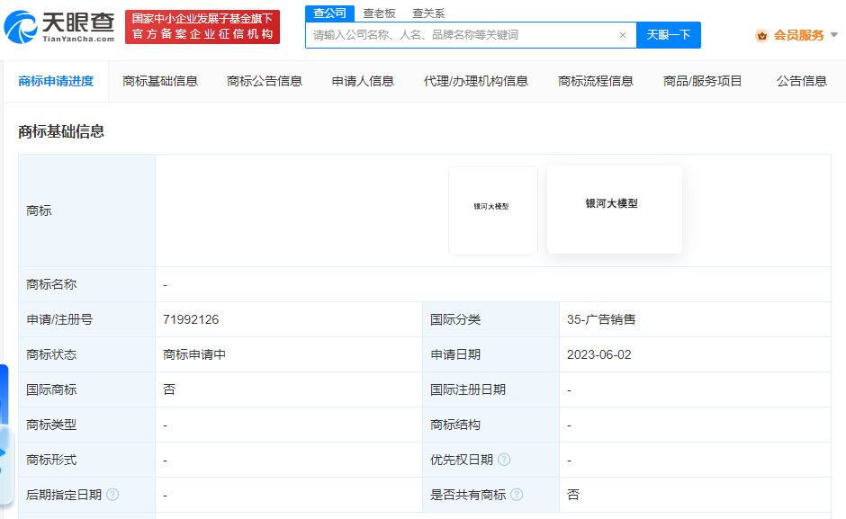846x519 pixels.
Task: Clear the search box with the X icon
Action: coord(623,35)
